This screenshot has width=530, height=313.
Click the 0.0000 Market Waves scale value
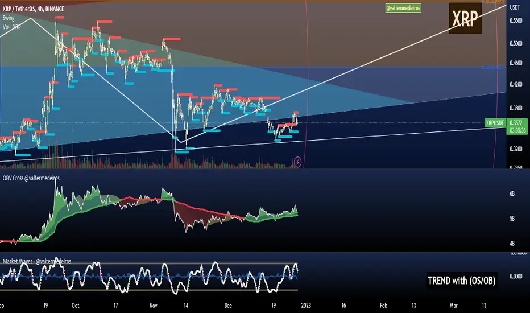pyautogui.click(x=516, y=277)
